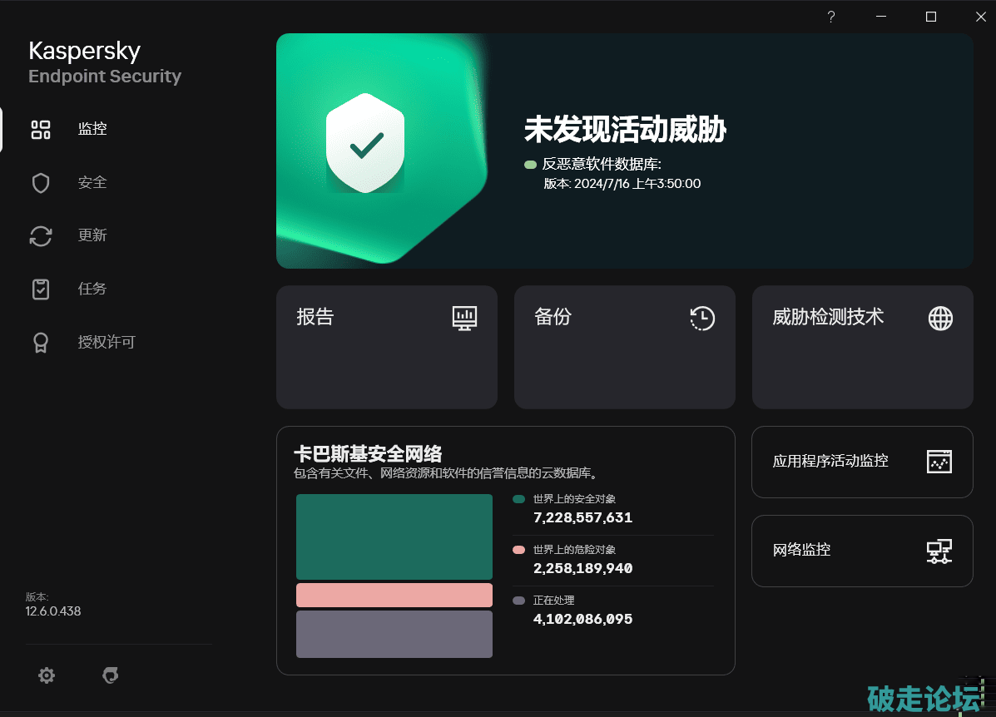Click the green shield checkmark icon
Image resolution: width=996 pixels, height=717 pixels.
(x=365, y=143)
